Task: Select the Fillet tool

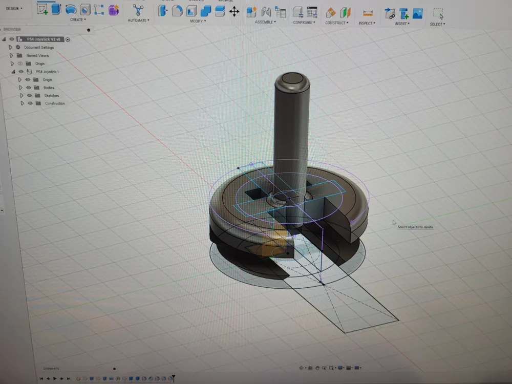Action: click(x=177, y=11)
